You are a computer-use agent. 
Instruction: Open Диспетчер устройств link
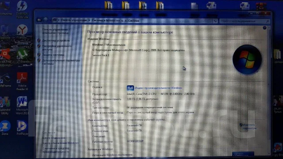[x=56, y=40]
